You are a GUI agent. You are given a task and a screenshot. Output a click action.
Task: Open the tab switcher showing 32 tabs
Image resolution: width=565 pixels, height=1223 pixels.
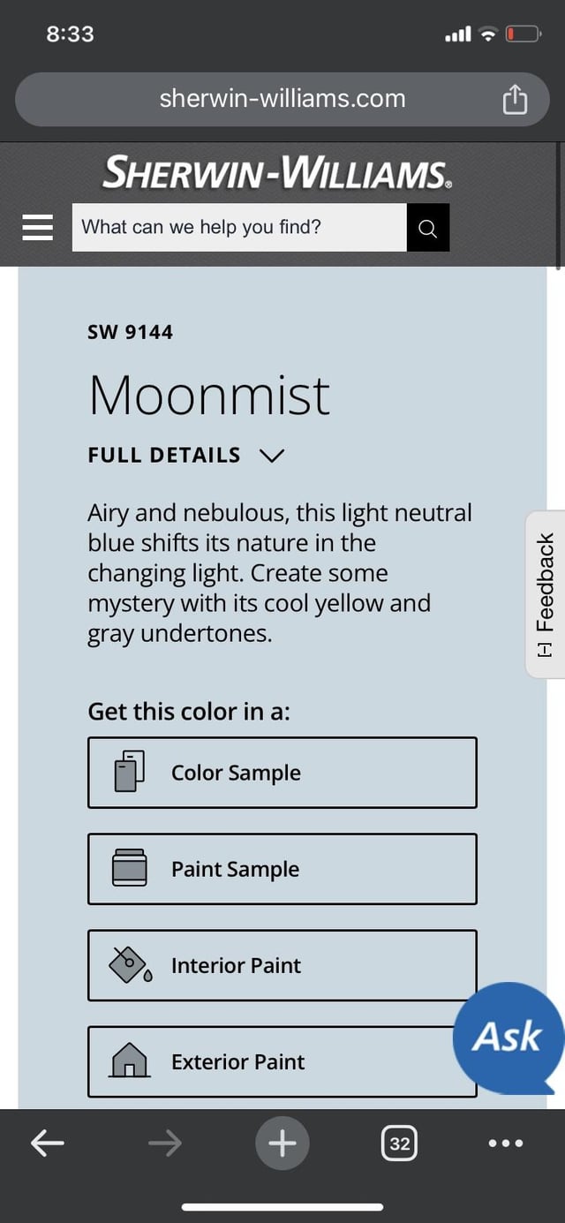(x=400, y=1144)
